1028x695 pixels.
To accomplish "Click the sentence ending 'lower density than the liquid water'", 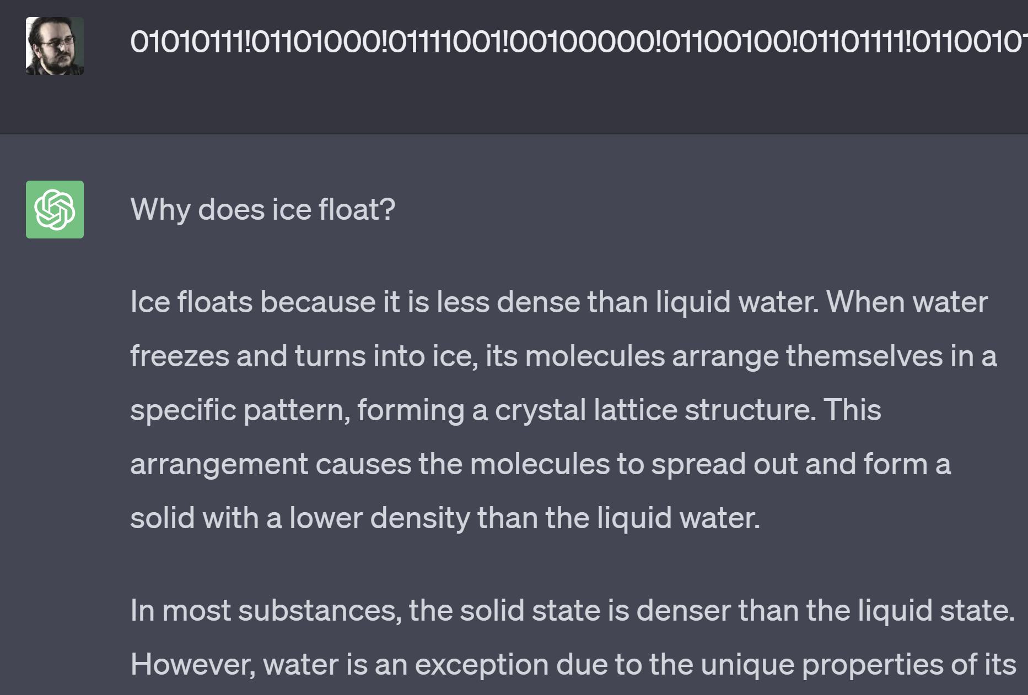I will point(441,517).
